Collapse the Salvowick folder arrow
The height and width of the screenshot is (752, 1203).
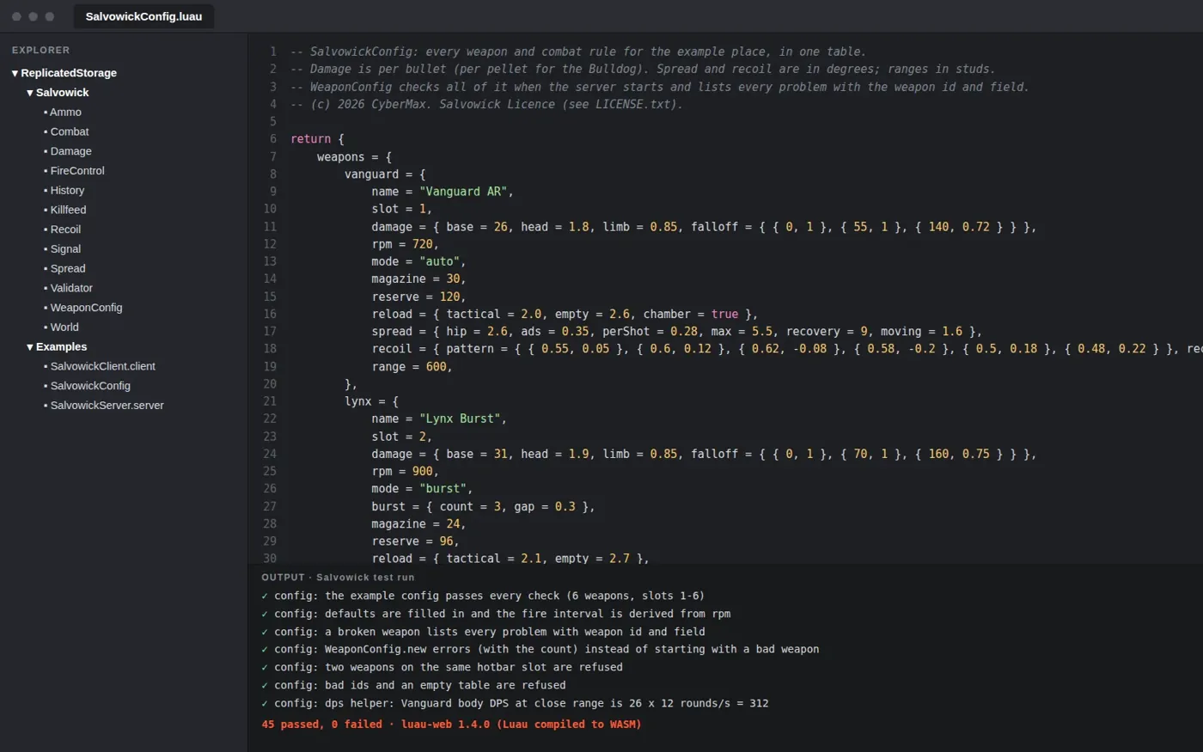[x=30, y=93]
